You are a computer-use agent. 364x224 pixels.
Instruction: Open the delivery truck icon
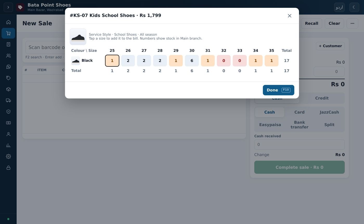pyautogui.click(x=8, y=101)
